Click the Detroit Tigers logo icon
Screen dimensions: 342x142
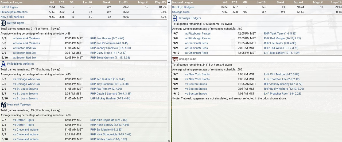click(3, 23)
